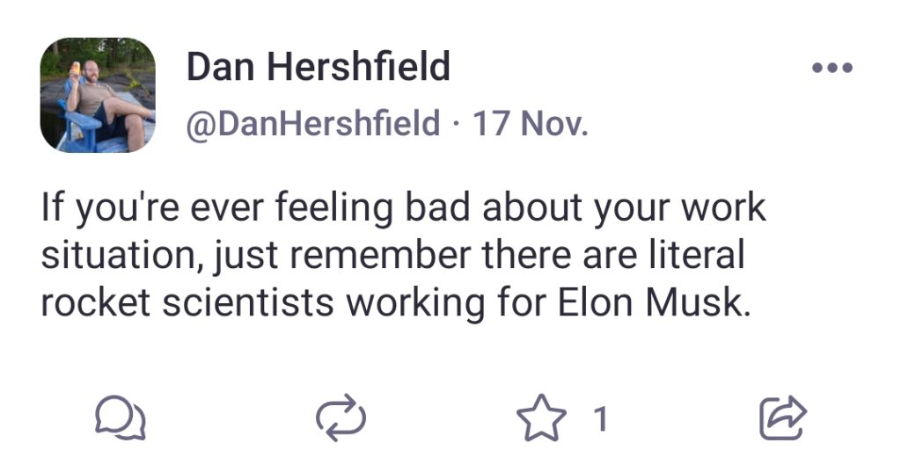The width and height of the screenshot is (901, 472).
Task: Share the post via the share arrow icon
Action: (783, 418)
